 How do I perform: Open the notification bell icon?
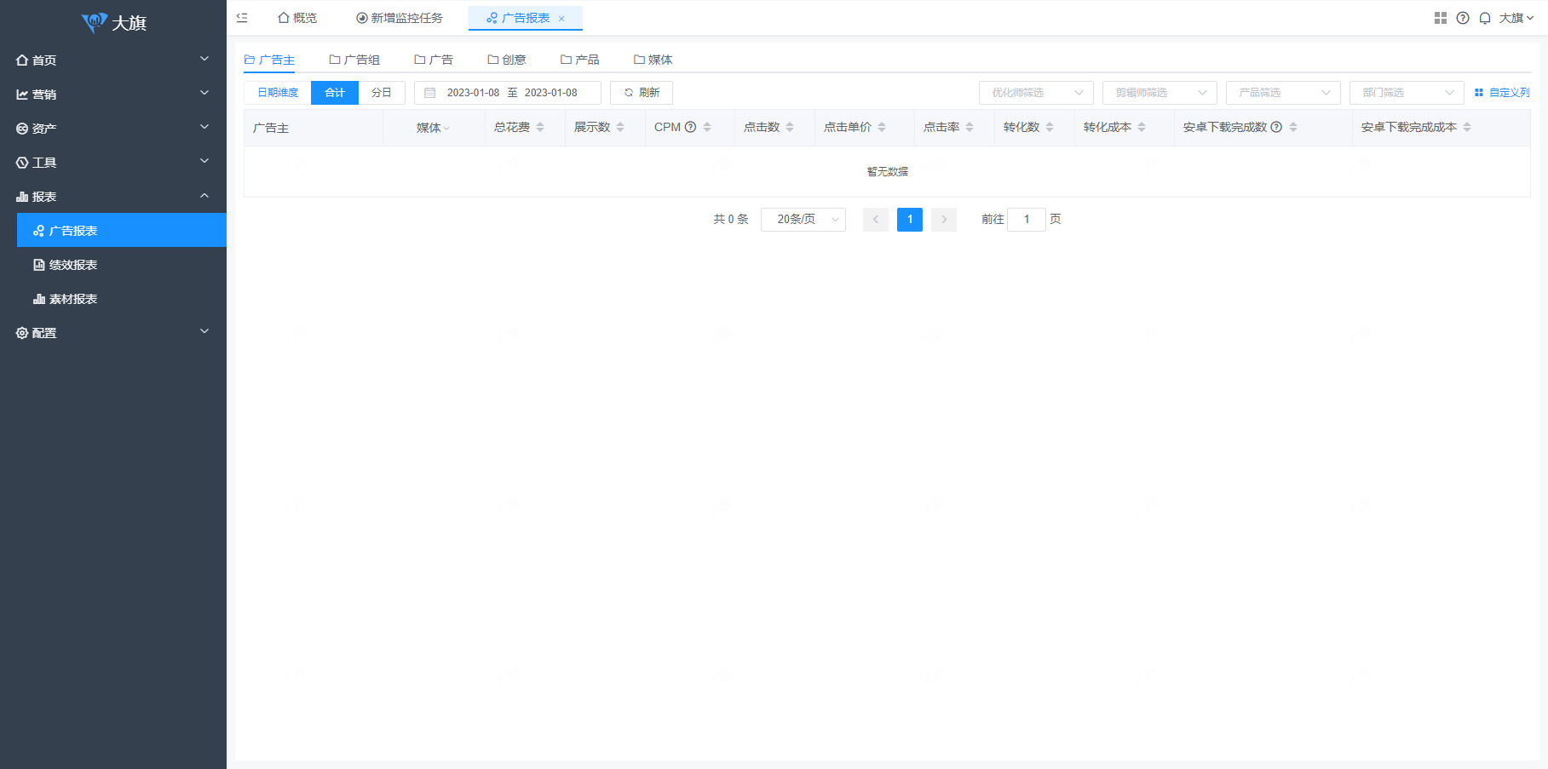[x=1485, y=18]
